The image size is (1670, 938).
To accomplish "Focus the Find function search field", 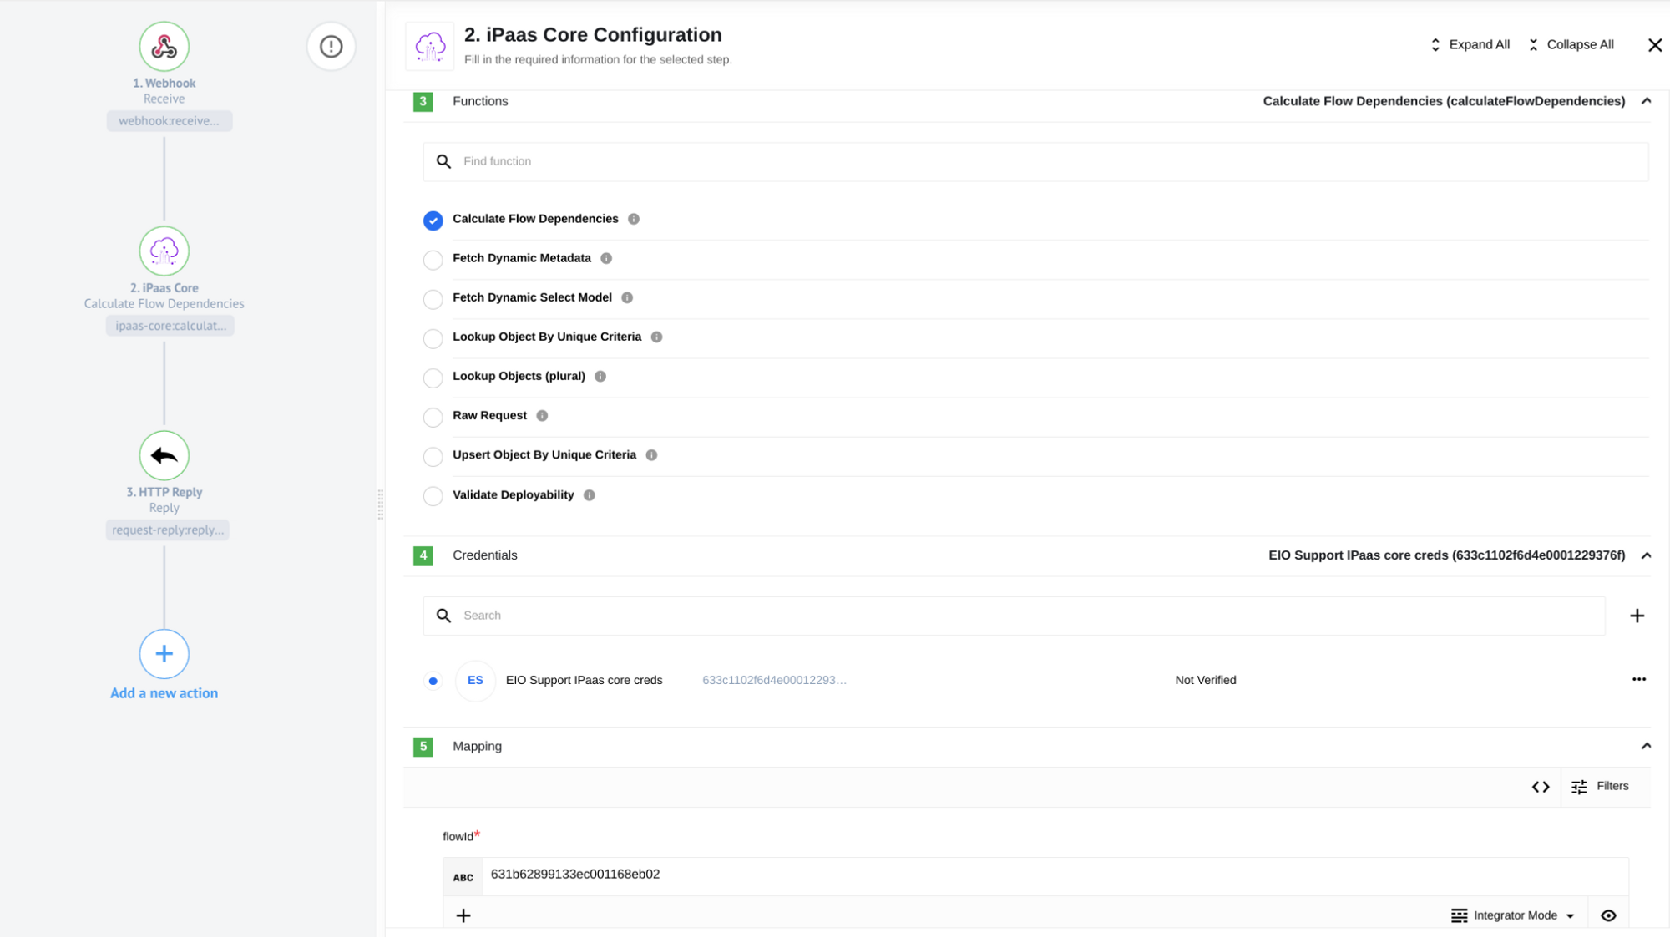I will pyautogui.click(x=1035, y=161).
